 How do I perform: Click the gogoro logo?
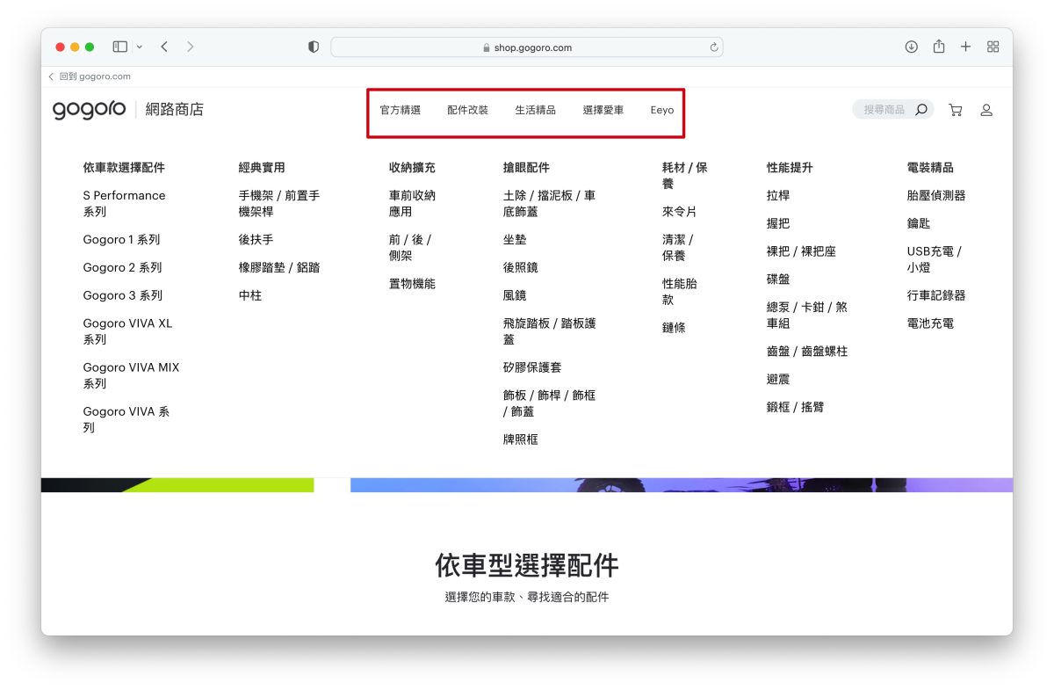tap(90, 111)
